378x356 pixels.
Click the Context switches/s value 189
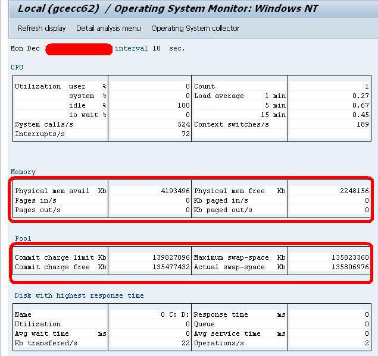(363, 124)
